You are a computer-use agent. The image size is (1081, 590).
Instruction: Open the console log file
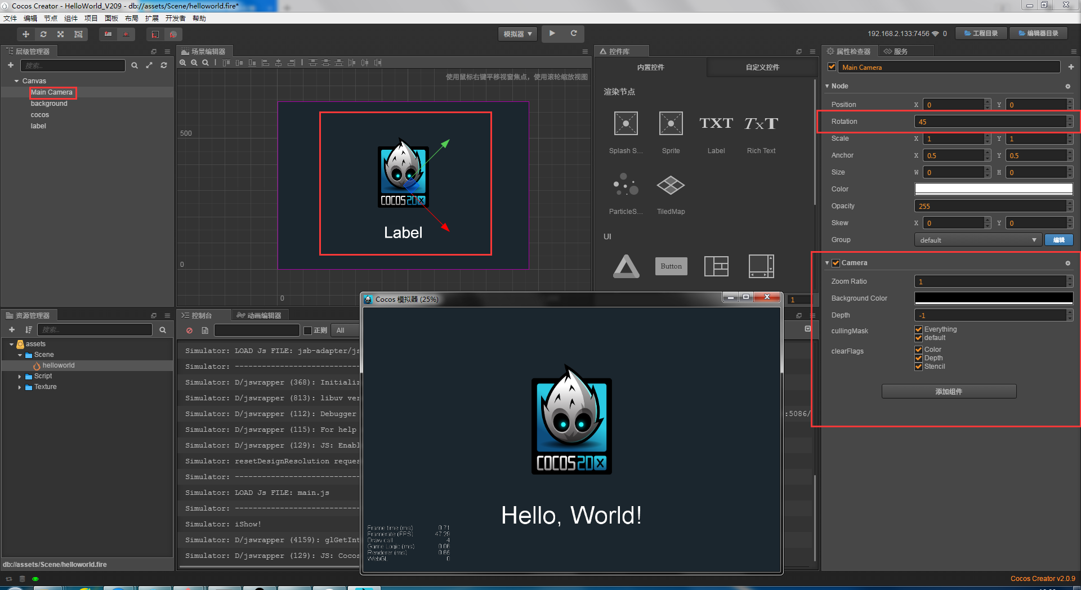point(205,330)
